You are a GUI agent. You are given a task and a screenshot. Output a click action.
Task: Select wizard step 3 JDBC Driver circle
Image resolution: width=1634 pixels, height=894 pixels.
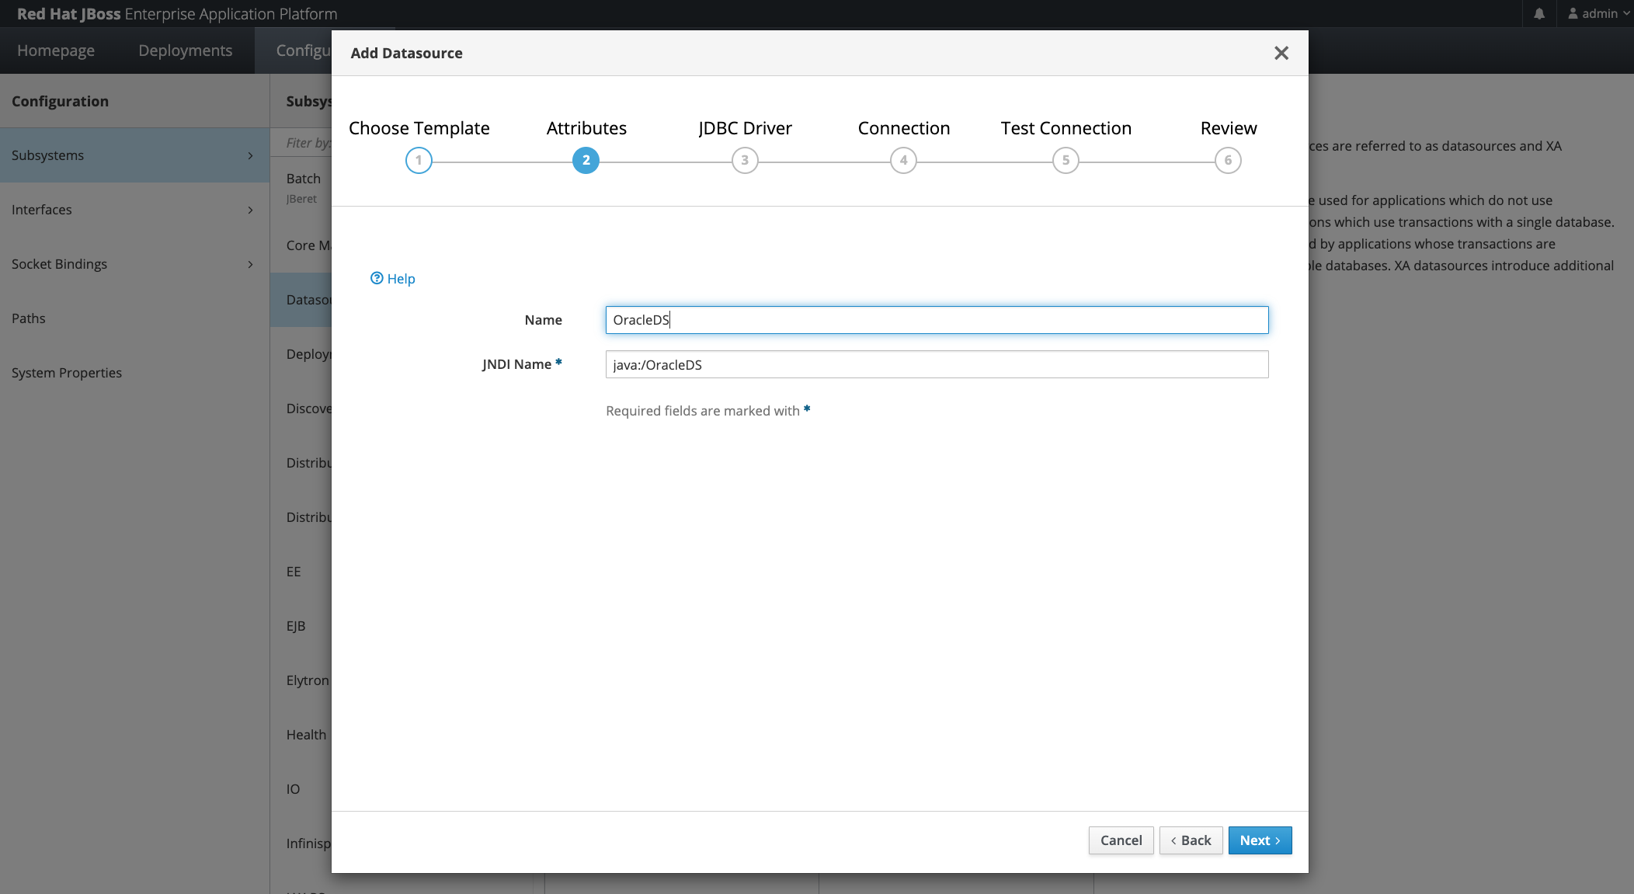tap(744, 160)
